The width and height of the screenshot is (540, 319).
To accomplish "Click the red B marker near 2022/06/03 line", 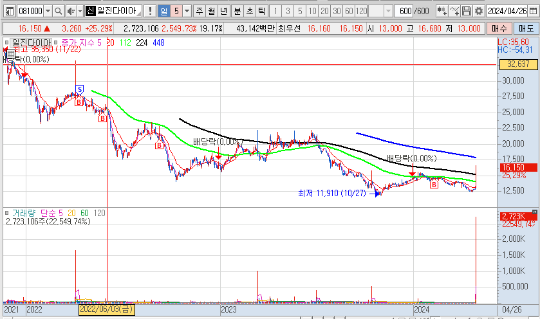I will [x=102, y=118].
